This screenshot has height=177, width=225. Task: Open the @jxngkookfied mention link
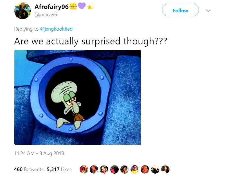pos(56,29)
